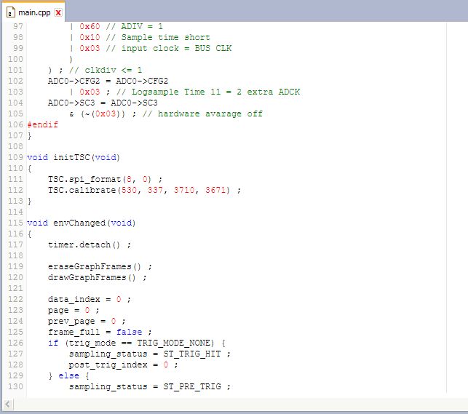Click the eraseGraphFrames() call

pyautogui.click(x=95, y=266)
